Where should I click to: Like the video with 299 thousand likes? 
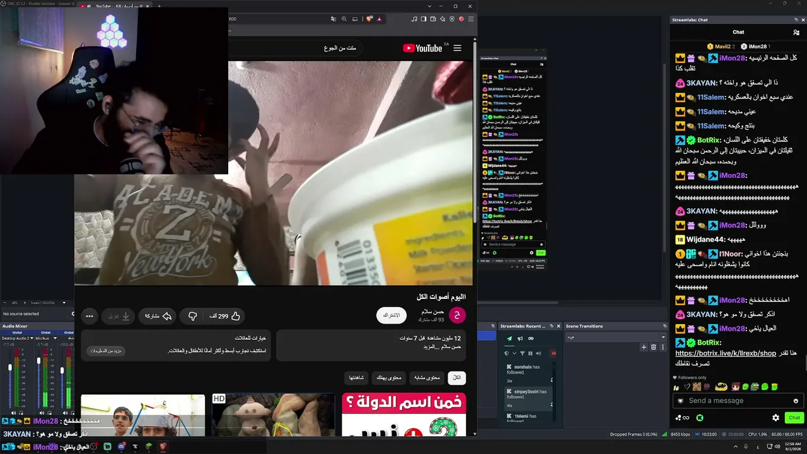tap(225, 316)
